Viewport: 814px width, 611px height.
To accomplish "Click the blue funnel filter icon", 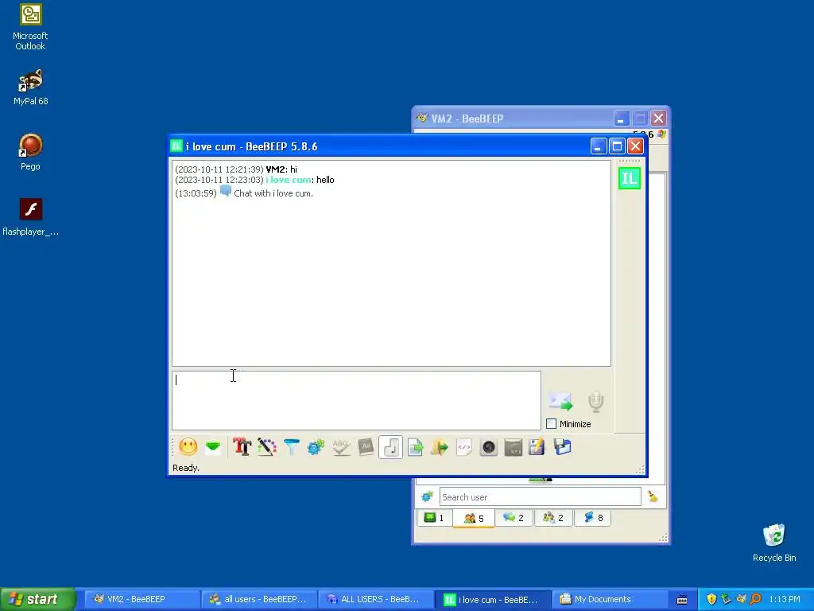I will [291, 447].
